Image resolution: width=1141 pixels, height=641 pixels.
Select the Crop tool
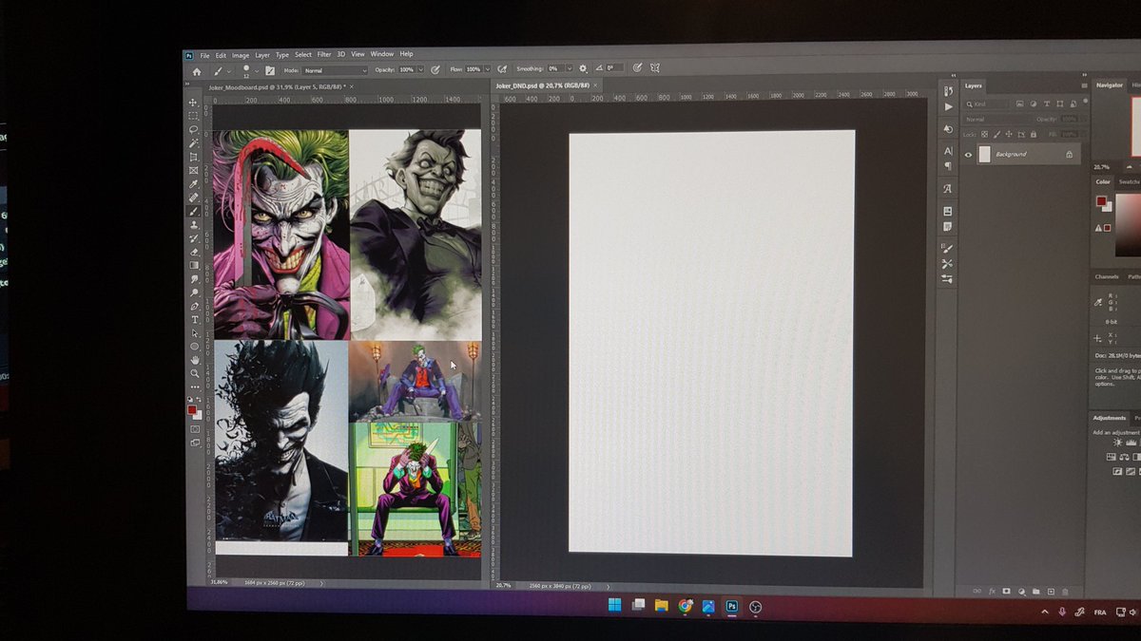pyautogui.click(x=194, y=157)
